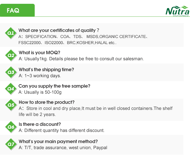Click the Q1 green diamond icon

point(11,33)
